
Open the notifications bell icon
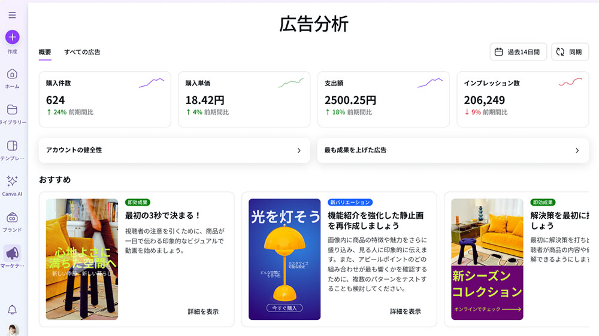(x=12, y=309)
